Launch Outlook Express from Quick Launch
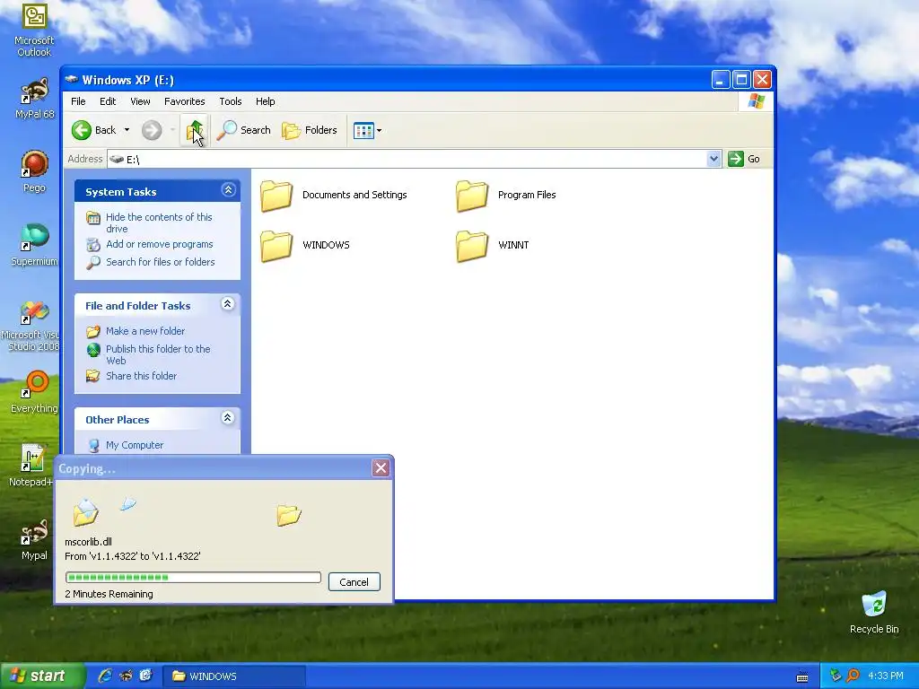This screenshot has width=919, height=689. 146,676
